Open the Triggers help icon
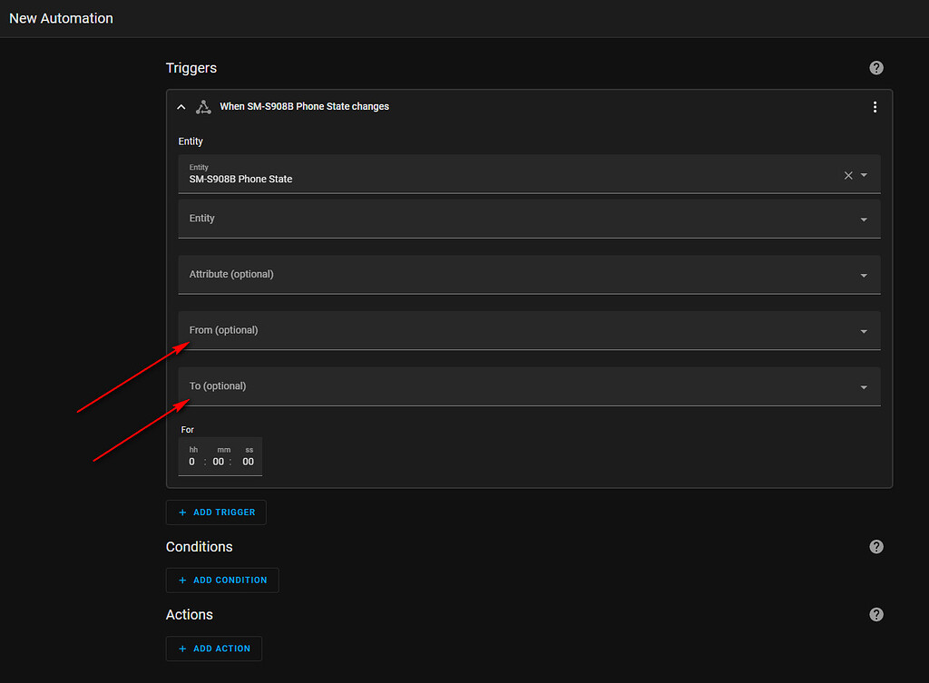Viewport: 929px width, 683px height. [875, 68]
